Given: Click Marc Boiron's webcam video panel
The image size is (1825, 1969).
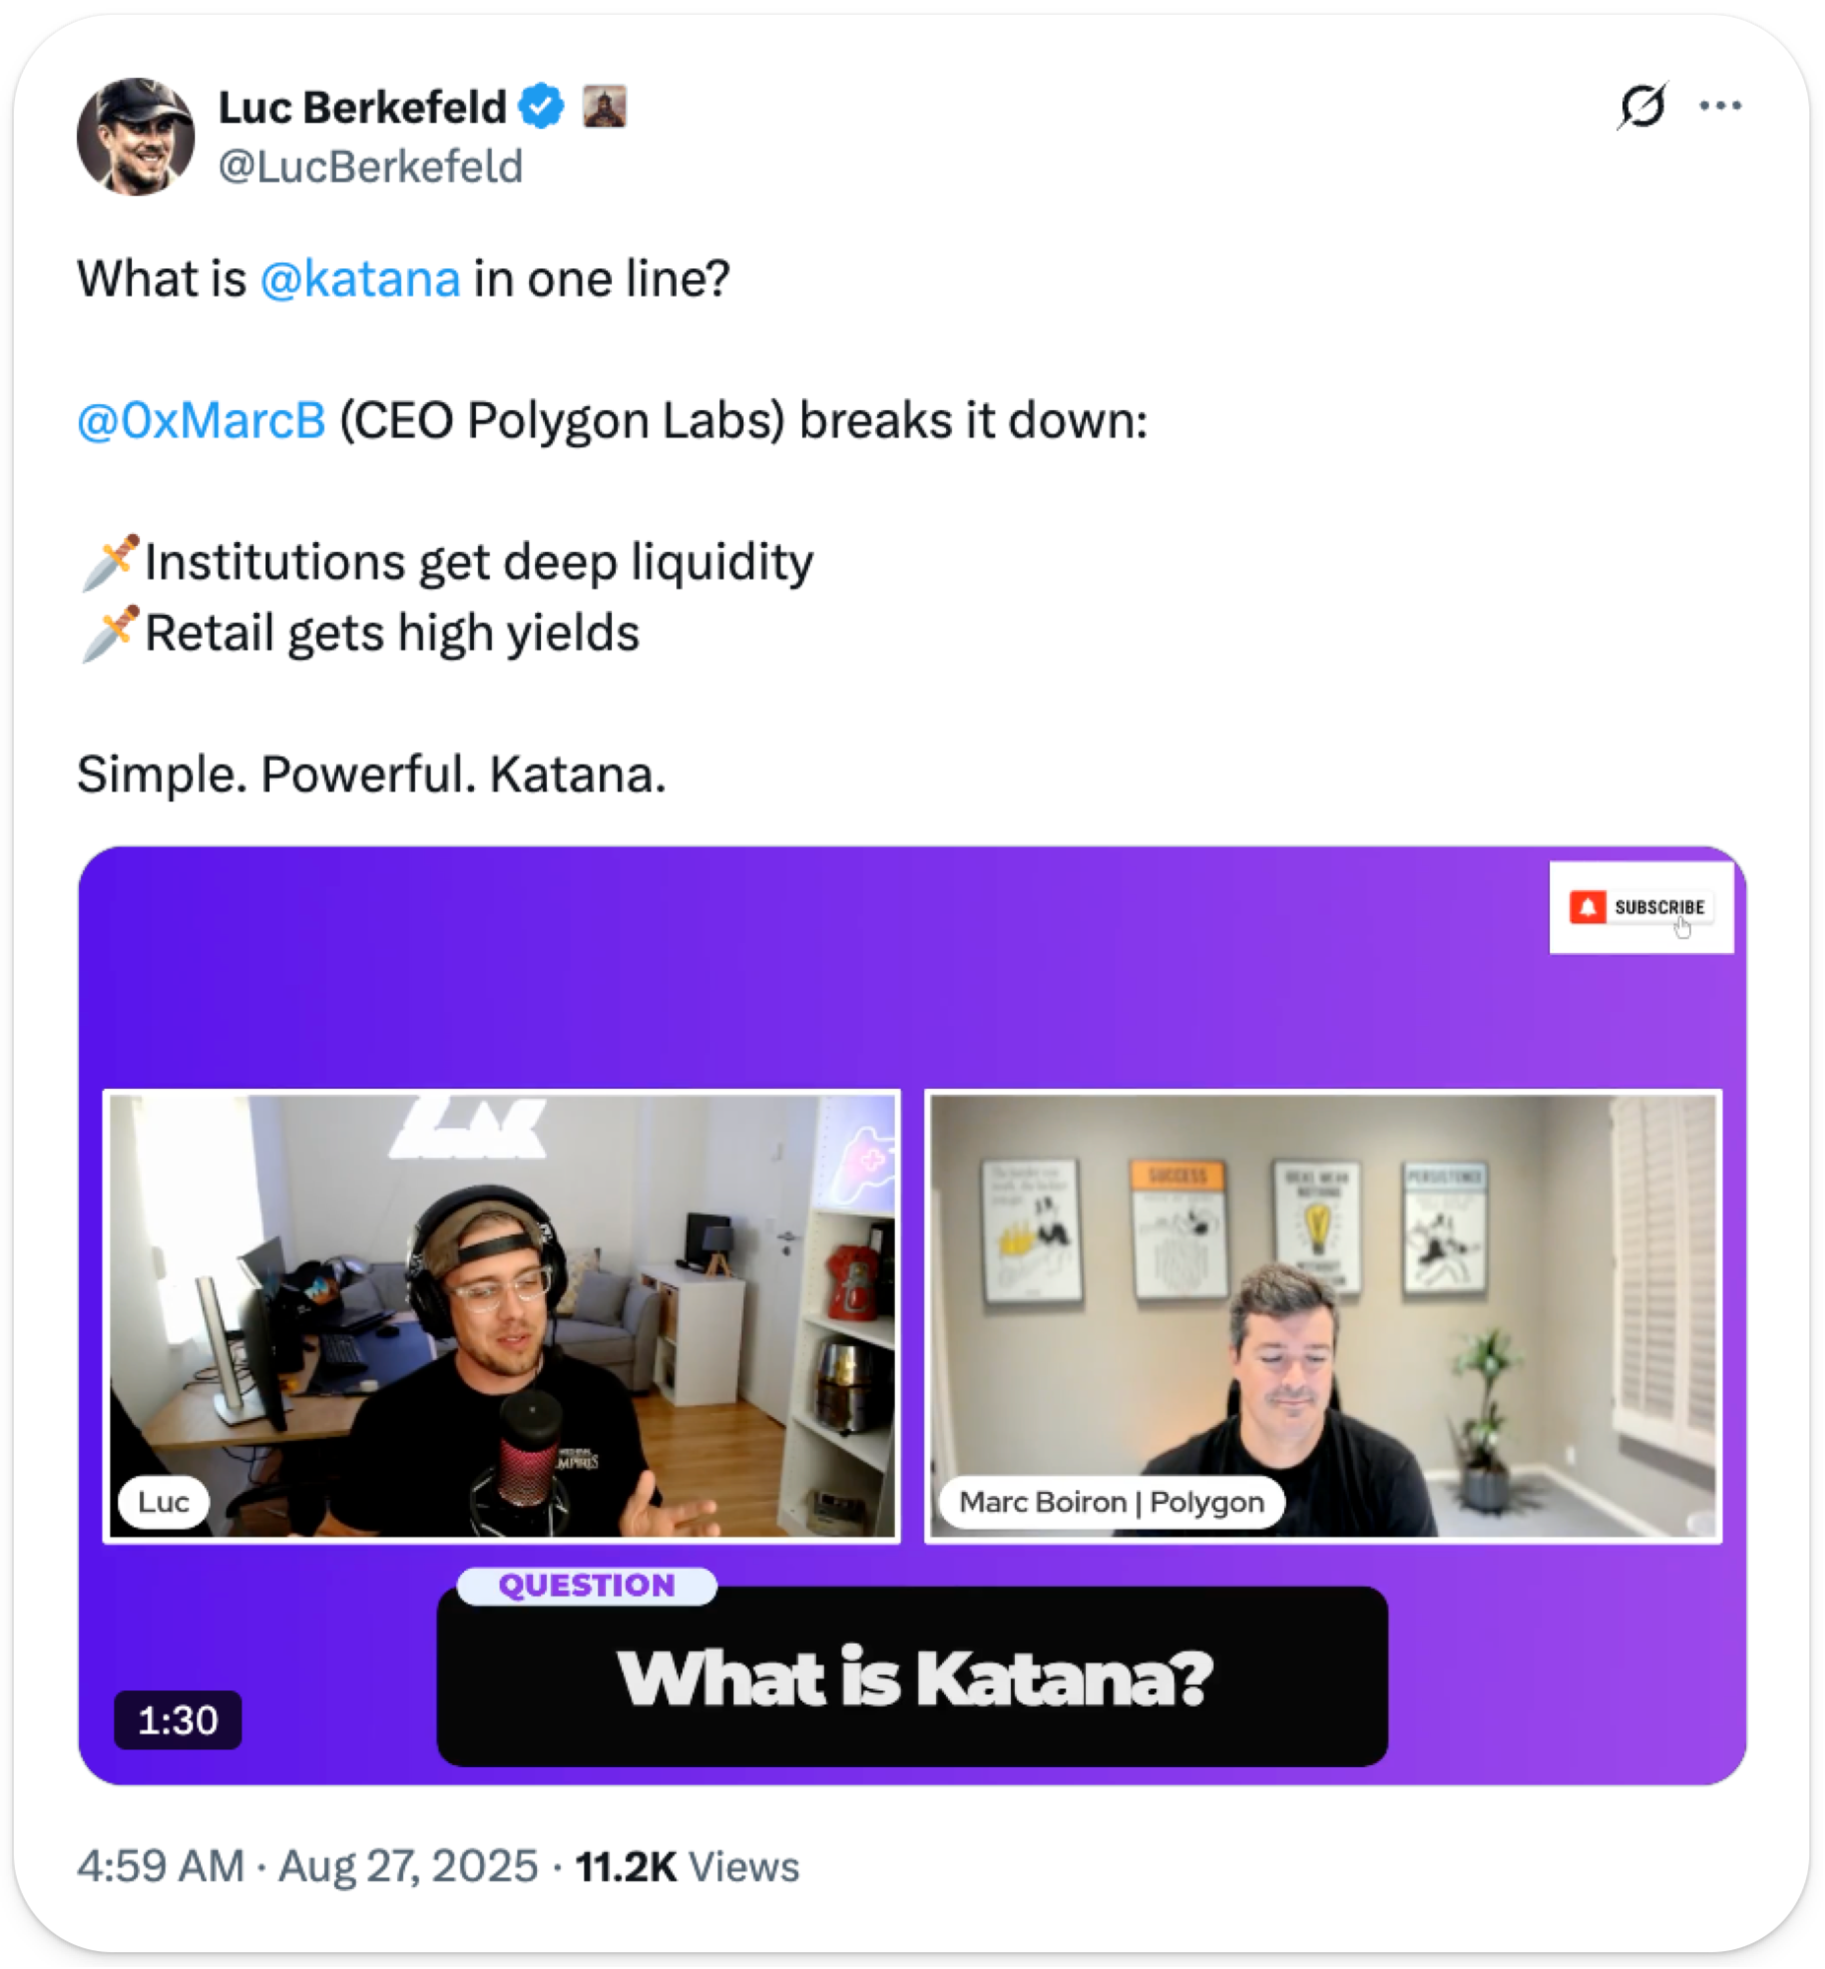Looking at the screenshot, I should pos(1323,1317).
